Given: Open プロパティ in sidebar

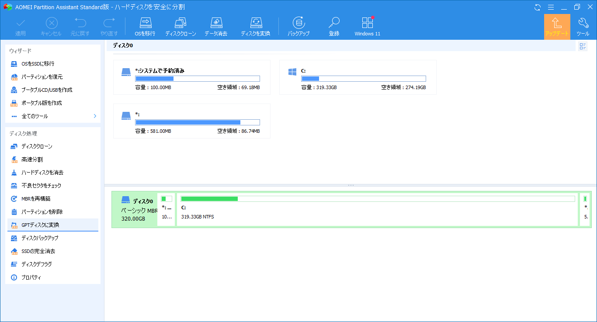Looking at the screenshot, I should 53,277.
